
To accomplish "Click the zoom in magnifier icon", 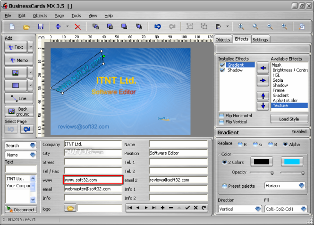I will click(x=284, y=26).
